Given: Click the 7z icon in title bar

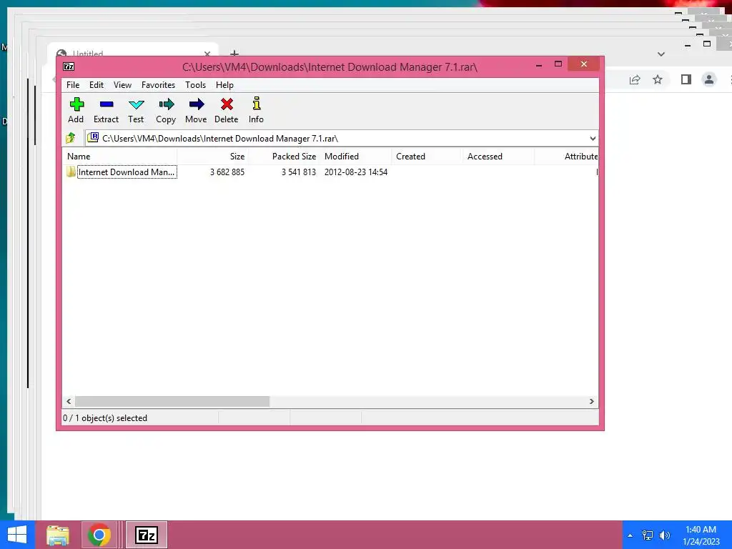Looking at the screenshot, I should pos(69,66).
